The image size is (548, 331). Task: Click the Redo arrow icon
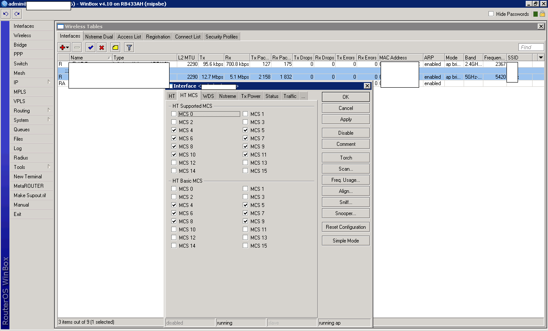coord(17,14)
